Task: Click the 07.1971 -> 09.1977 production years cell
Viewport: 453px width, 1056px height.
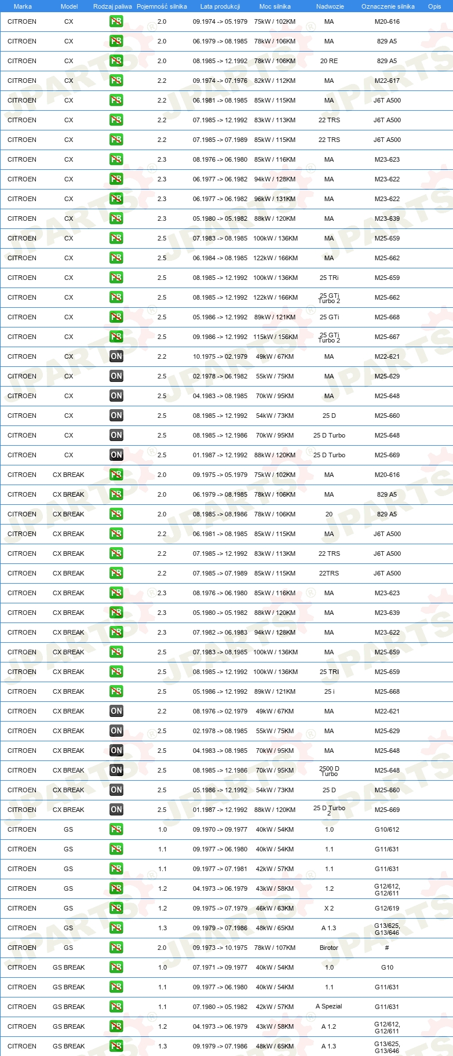Action: click(220, 967)
